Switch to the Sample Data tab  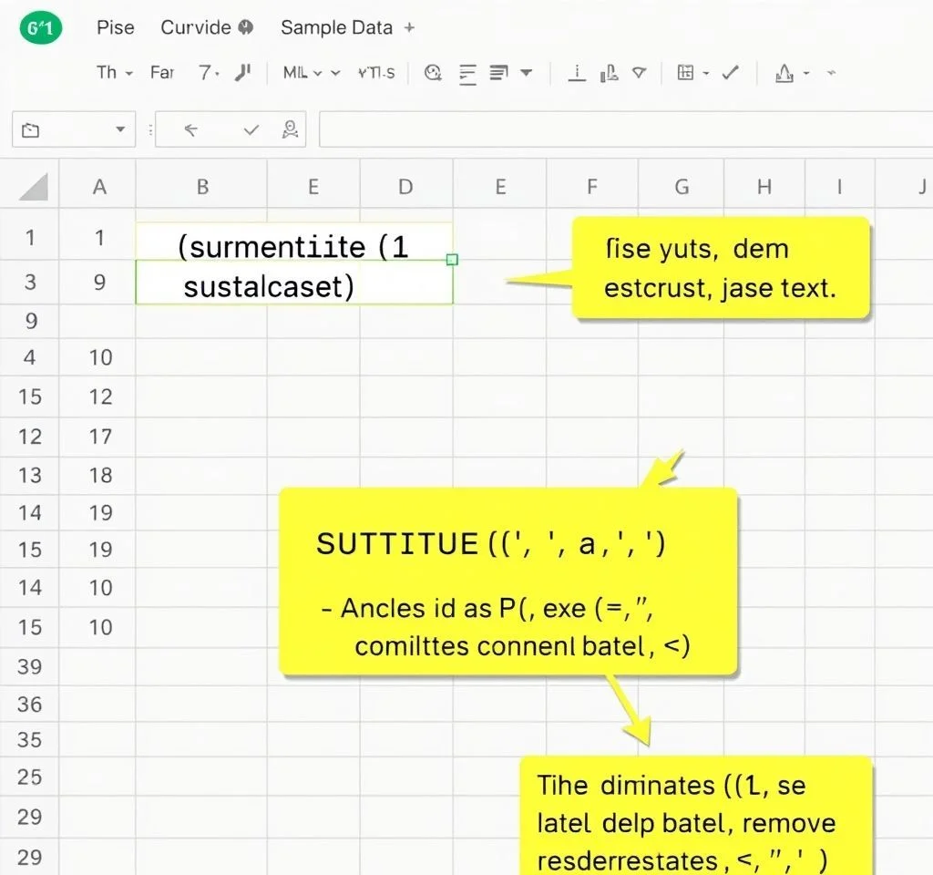pyautogui.click(x=337, y=27)
